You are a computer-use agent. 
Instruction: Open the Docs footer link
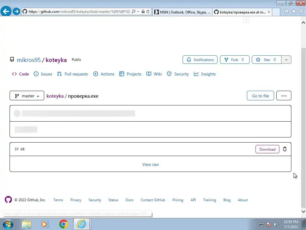[x=129, y=200]
